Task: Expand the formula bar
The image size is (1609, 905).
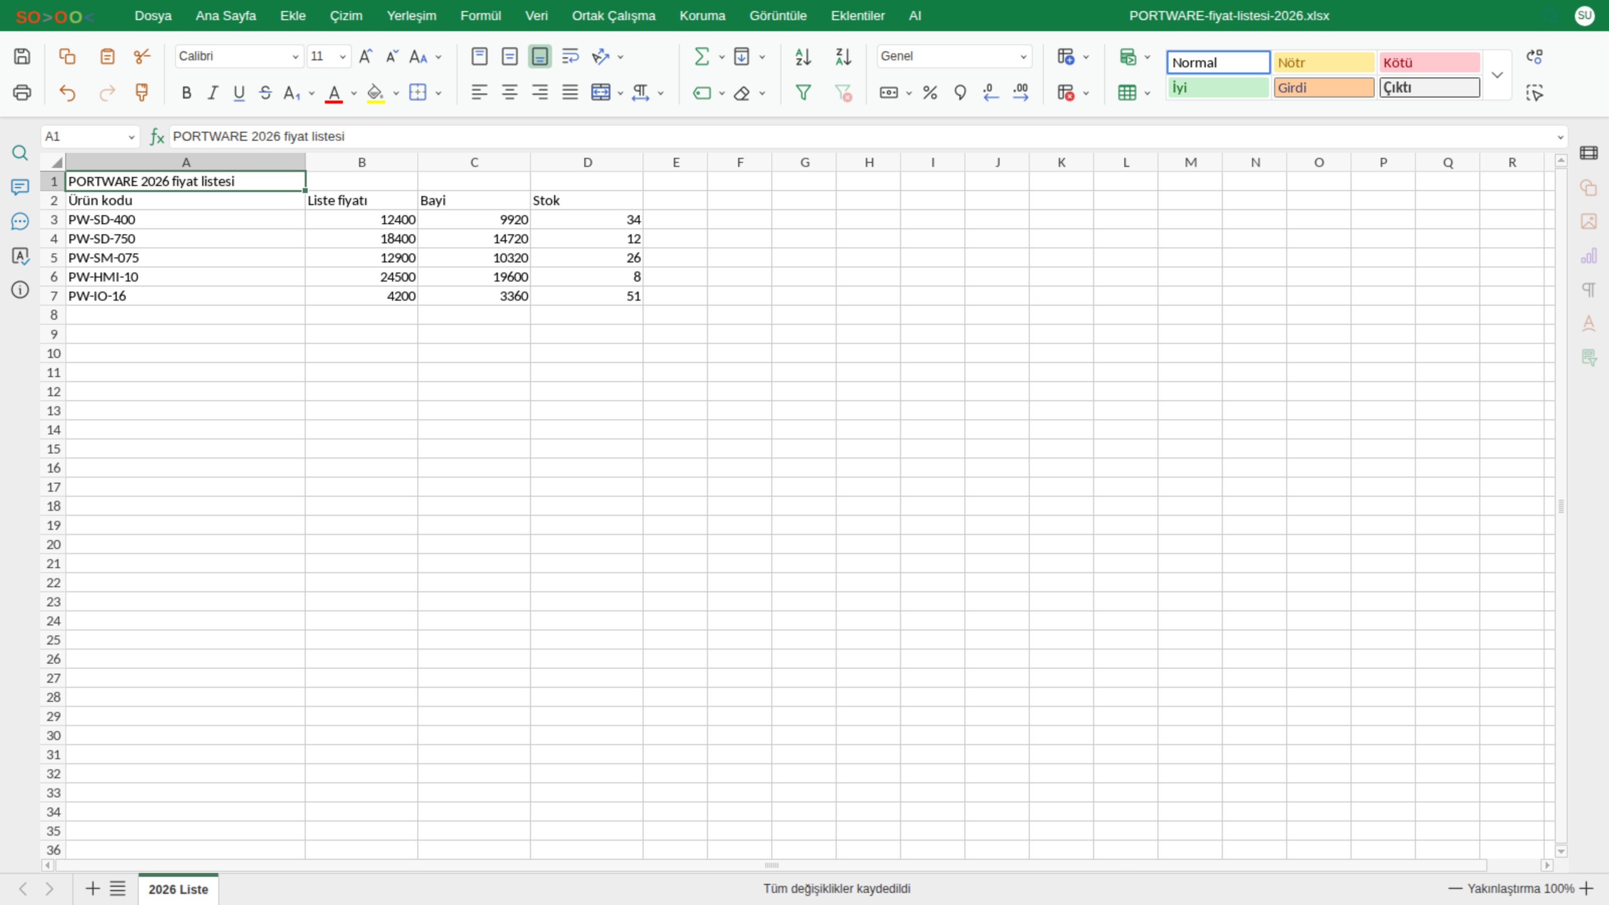Action: pyautogui.click(x=1560, y=137)
